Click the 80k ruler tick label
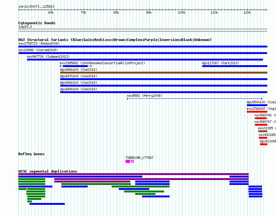This screenshot has height=216, width=276. click(x=116, y=12)
